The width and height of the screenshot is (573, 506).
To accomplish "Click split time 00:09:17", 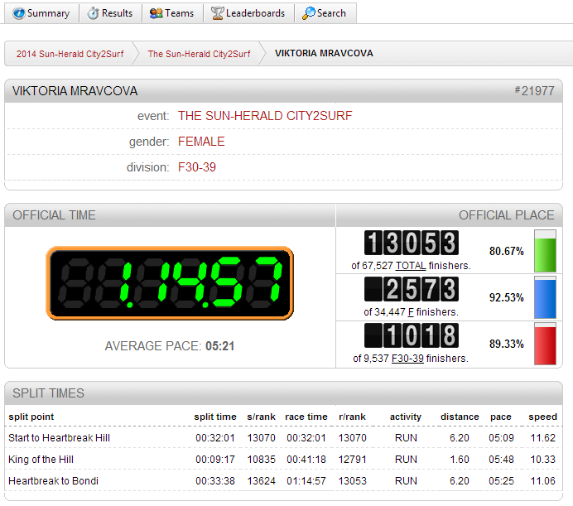I will 215,460.
